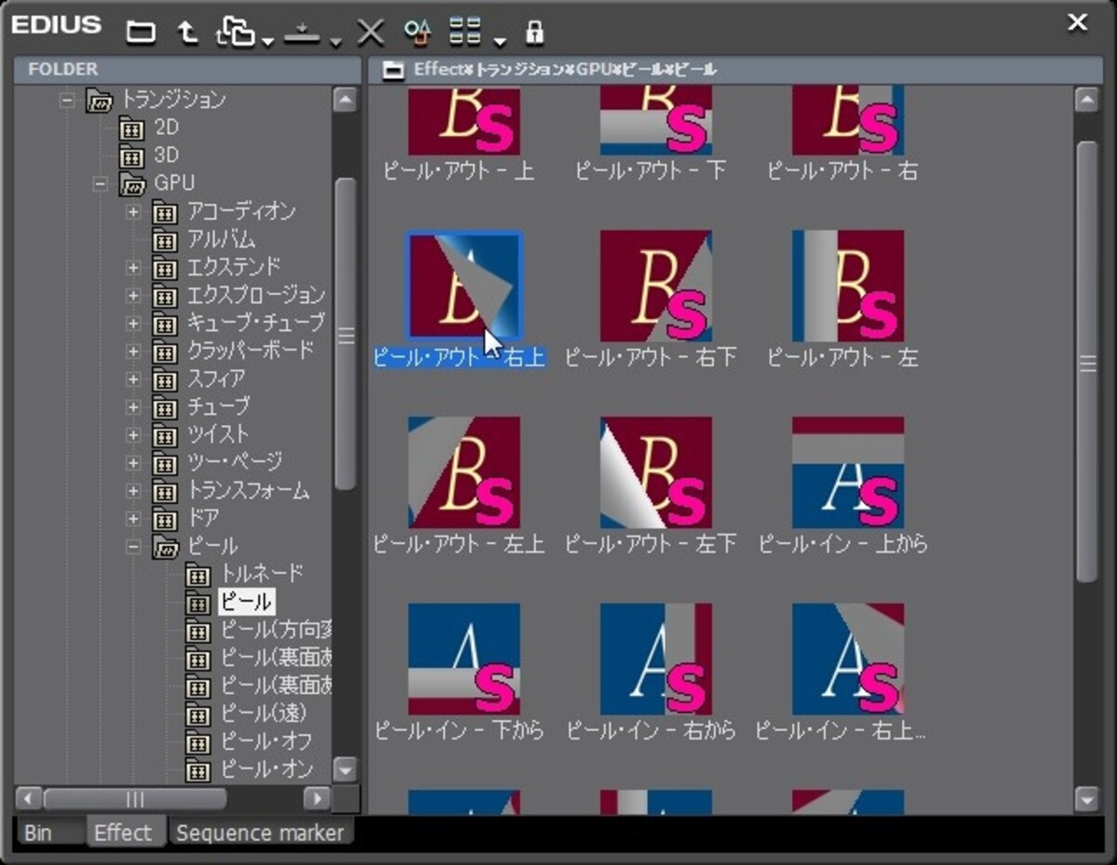Screen dimensions: 1117x865
Task: Select the トランスフォーム folder icon
Action: pos(165,491)
